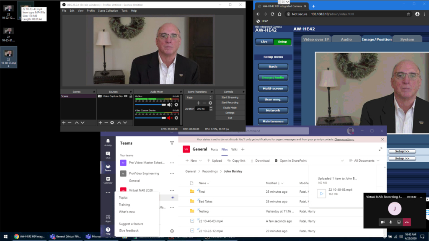Open camera Maintenance setup menu
Viewport: 429px width, 241px height.
273,121
